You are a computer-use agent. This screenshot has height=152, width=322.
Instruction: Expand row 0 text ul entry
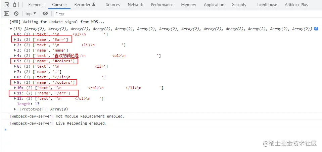[15, 34]
